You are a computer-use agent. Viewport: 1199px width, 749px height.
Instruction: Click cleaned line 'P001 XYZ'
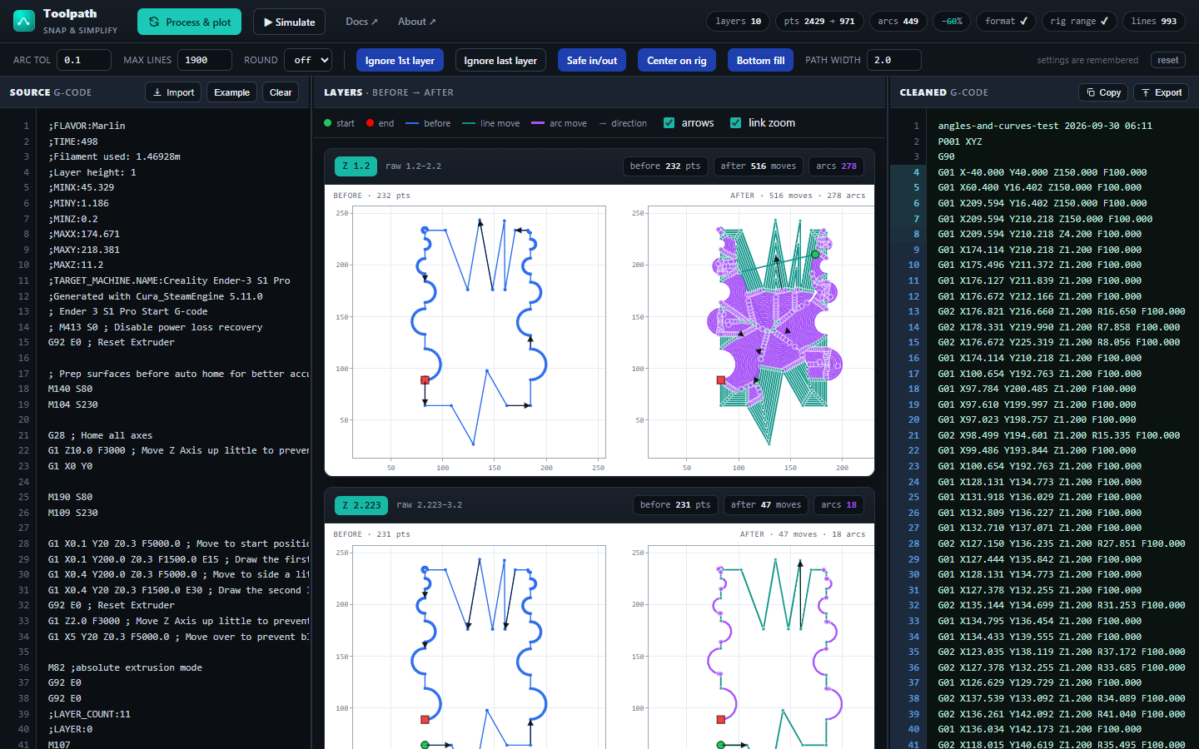[x=960, y=141]
